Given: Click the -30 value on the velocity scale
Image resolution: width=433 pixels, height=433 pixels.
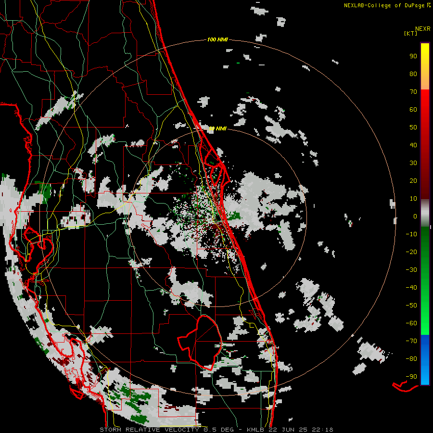Looking at the screenshot, I should [411, 270].
